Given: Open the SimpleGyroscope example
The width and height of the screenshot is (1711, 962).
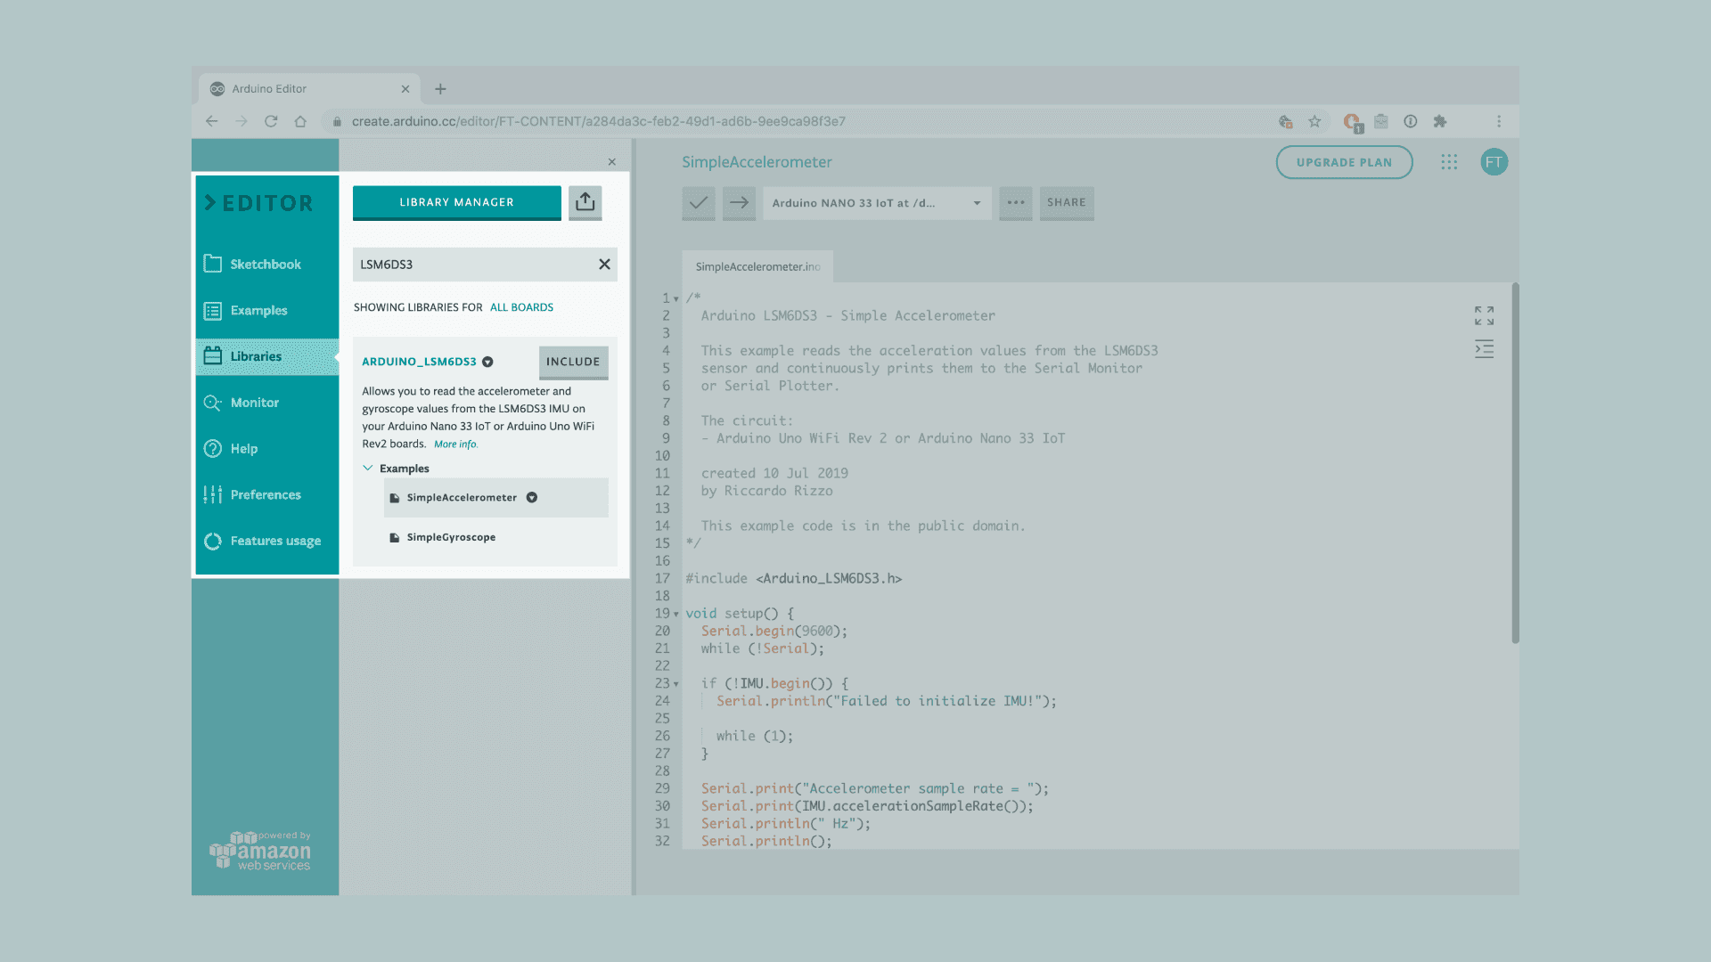Looking at the screenshot, I should [451, 538].
